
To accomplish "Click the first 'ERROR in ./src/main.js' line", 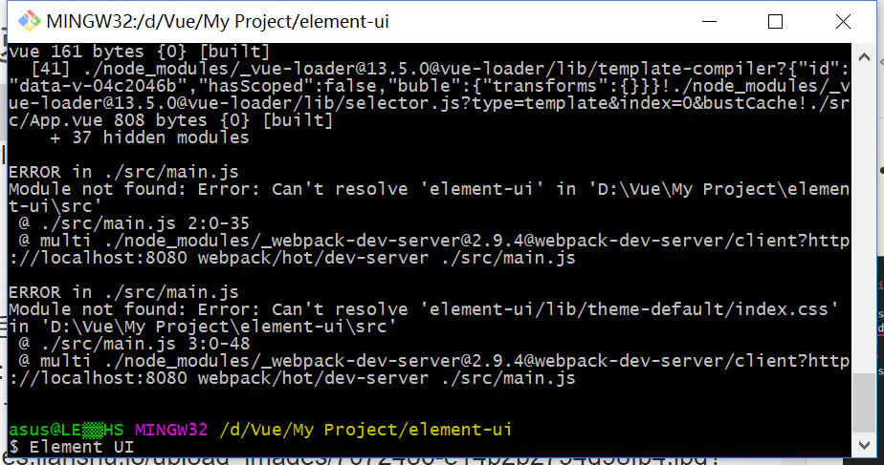I will 123,172.
